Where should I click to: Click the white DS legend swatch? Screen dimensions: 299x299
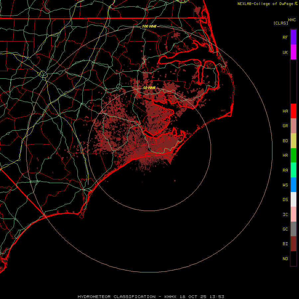[x=293, y=199]
